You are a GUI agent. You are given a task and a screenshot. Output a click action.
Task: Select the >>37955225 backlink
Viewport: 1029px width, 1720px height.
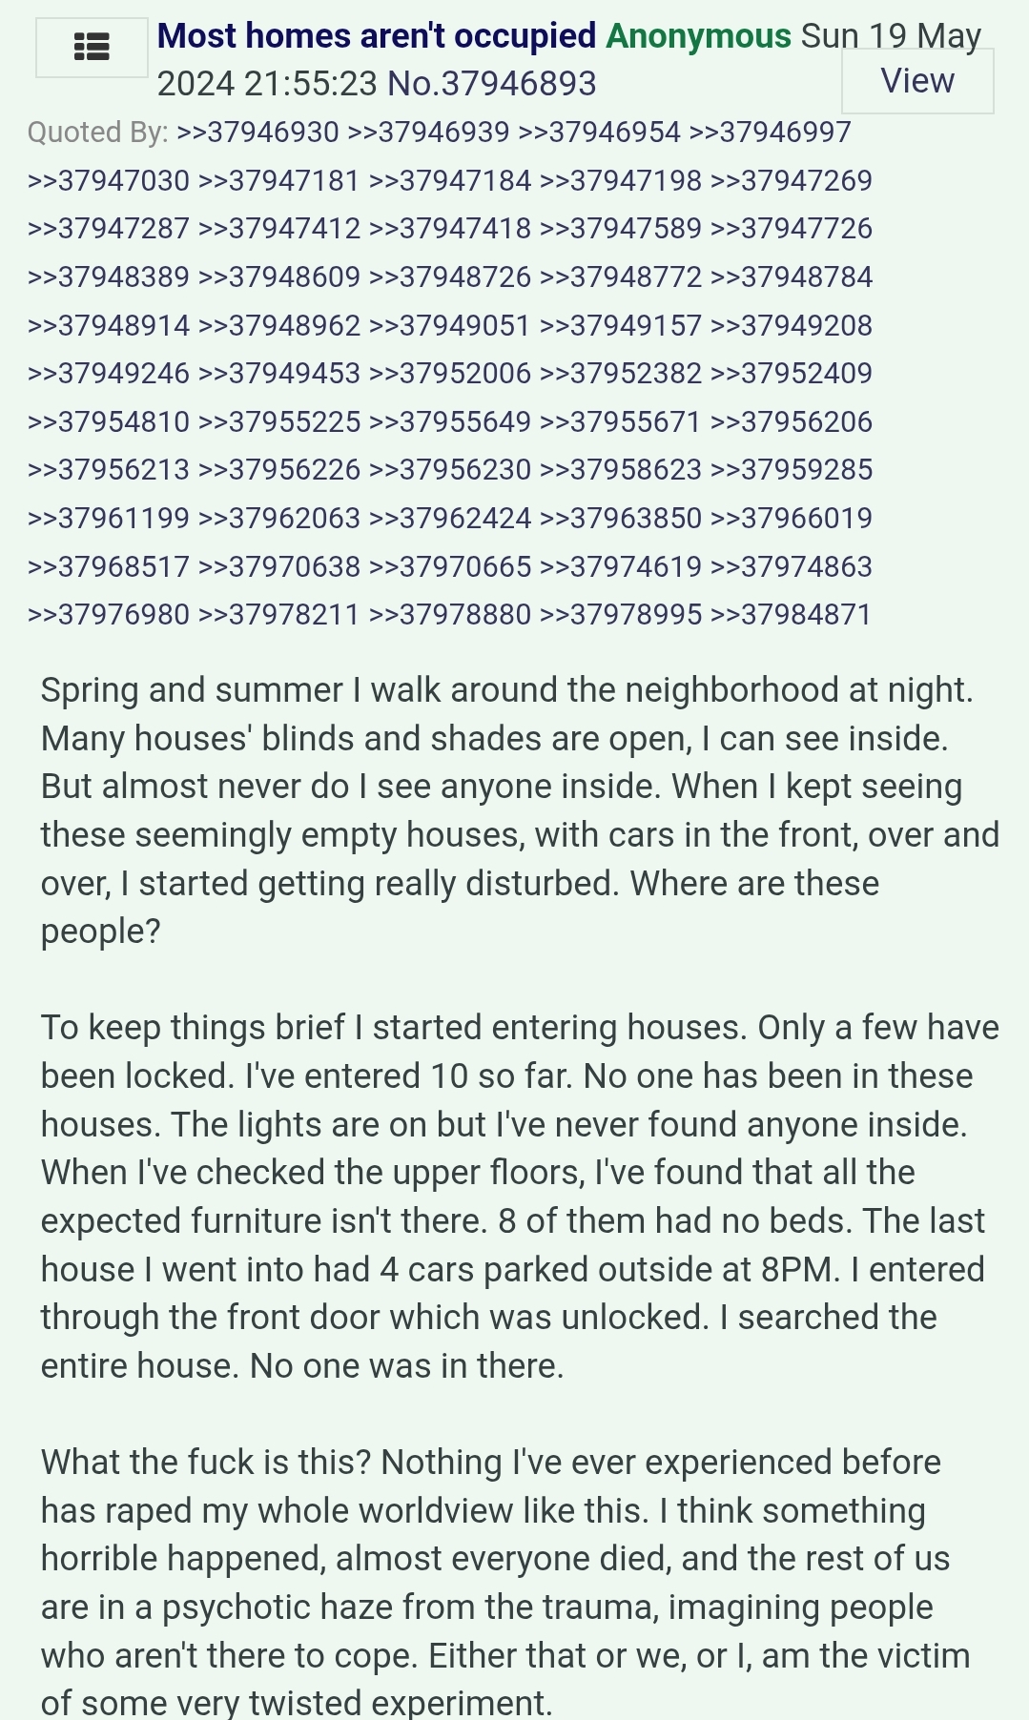tap(279, 421)
